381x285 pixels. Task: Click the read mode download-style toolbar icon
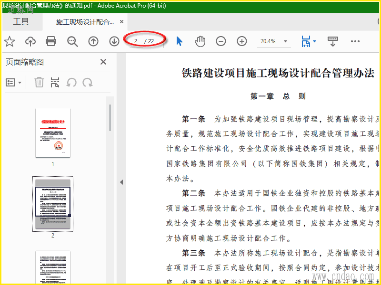[x=332, y=41]
